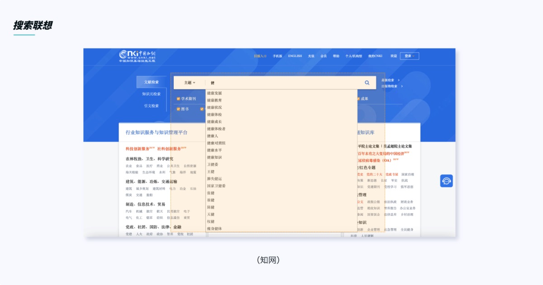The height and width of the screenshot is (285, 543).
Task: Choose suggestion 天健
Action: (211, 215)
